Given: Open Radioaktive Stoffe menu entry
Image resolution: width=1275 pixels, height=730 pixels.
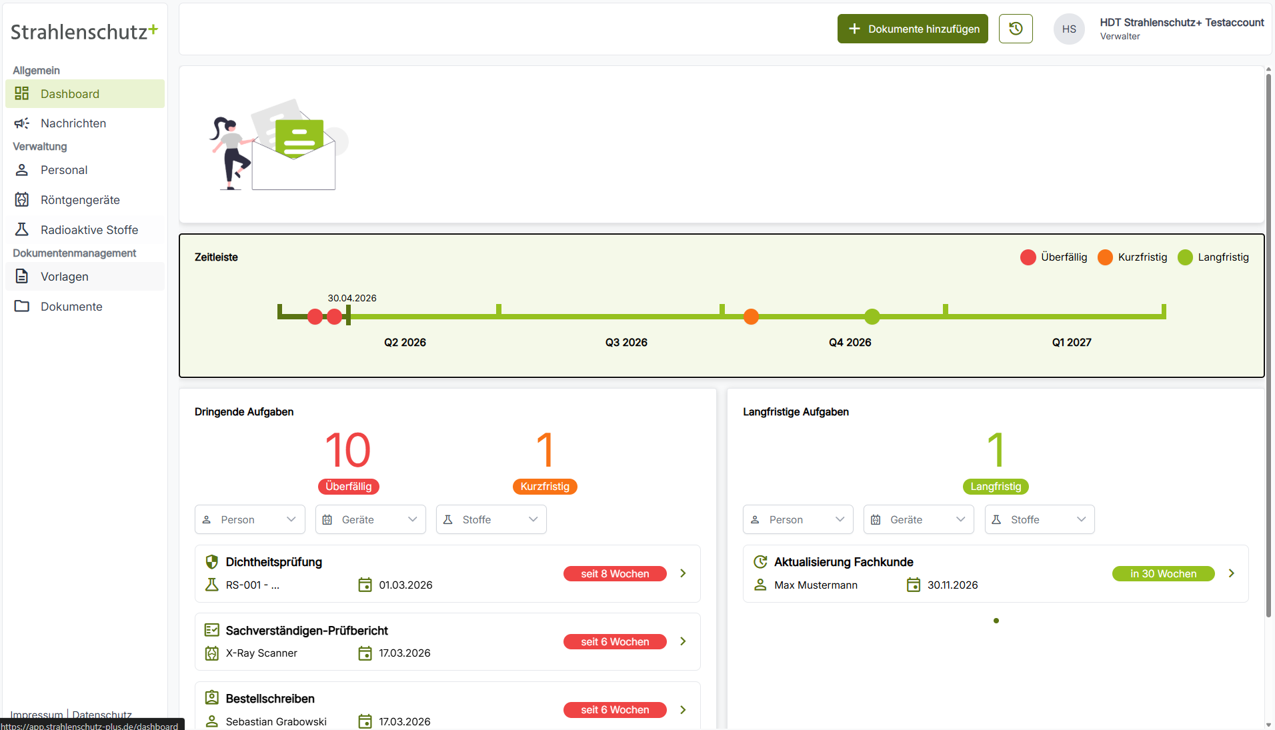Looking at the screenshot, I should pos(85,230).
